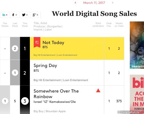Tweet the chart via Twitter icon
The height and width of the screenshot is (114, 144).
click(x=25, y=15)
